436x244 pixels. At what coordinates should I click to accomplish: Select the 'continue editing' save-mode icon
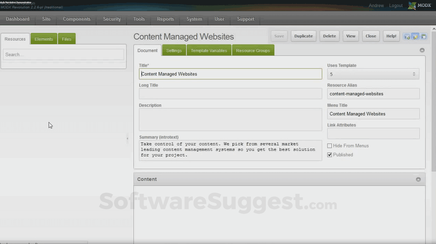[x=416, y=36]
